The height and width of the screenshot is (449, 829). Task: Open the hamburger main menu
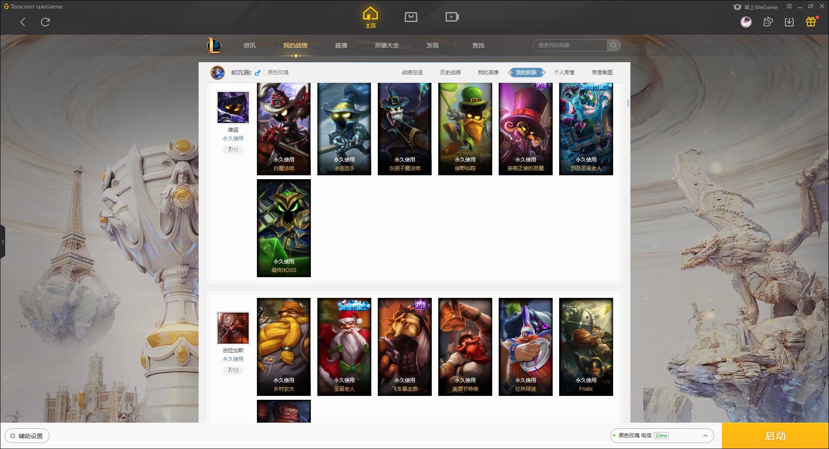(x=789, y=6)
